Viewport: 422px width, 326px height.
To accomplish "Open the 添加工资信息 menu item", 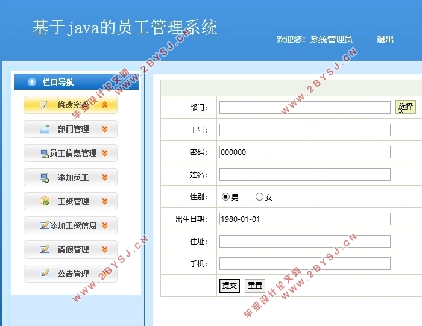I will [x=71, y=225].
